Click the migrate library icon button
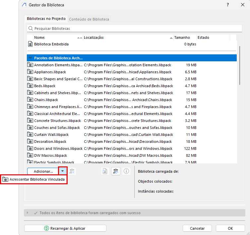 click(105, 171)
